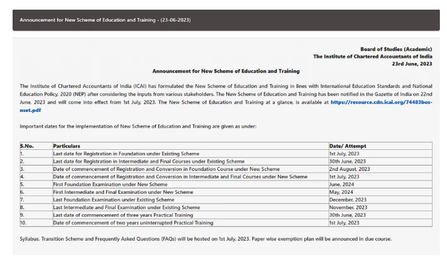The height and width of the screenshot is (260, 447).
Task: Open the resource.cdn.icai.org PDF link
Action: pos(381,102)
